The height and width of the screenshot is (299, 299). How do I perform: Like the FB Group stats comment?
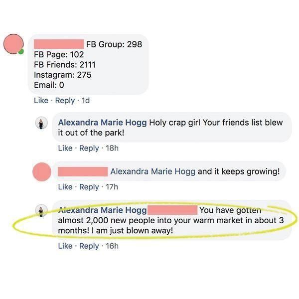click(41, 100)
